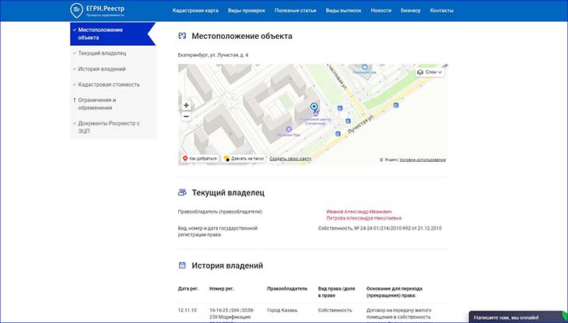Image resolution: width=568 pixels, height=323 pixels.
Task: Select Ограничения и обременения sidebar item
Action: click(97, 104)
